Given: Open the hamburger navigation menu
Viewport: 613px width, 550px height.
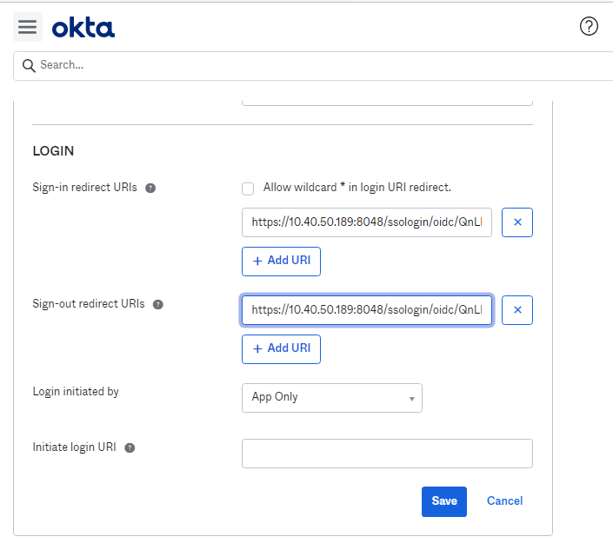Looking at the screenshot, I should click(27, 27).
